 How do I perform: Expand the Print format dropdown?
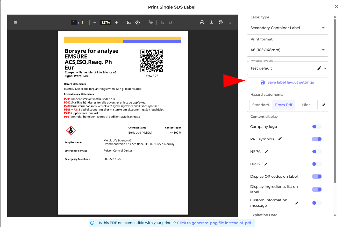287,50
